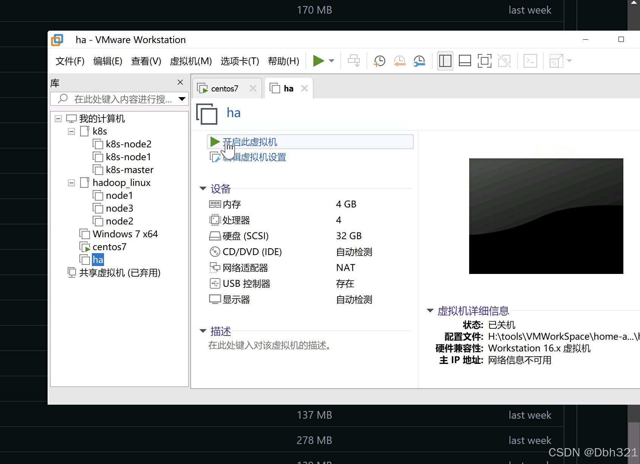Click the 32 GB disk size value
The height and width of the screenshot is (464, 640).
point(349,236)
